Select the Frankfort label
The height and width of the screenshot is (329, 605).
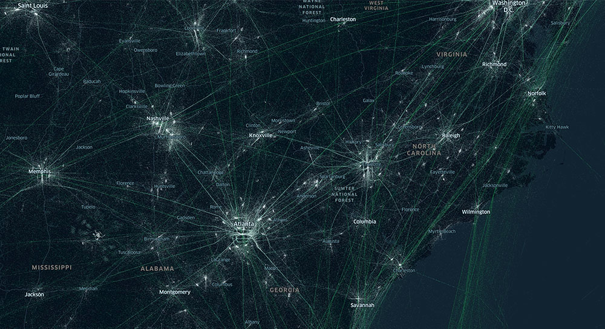(x=226, y=30)
